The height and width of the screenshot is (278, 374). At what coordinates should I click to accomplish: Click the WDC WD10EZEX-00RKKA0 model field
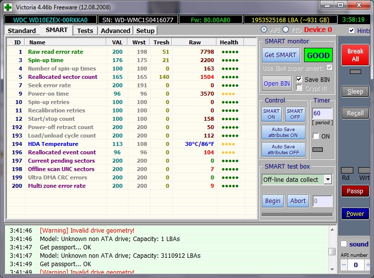[50, 20]
